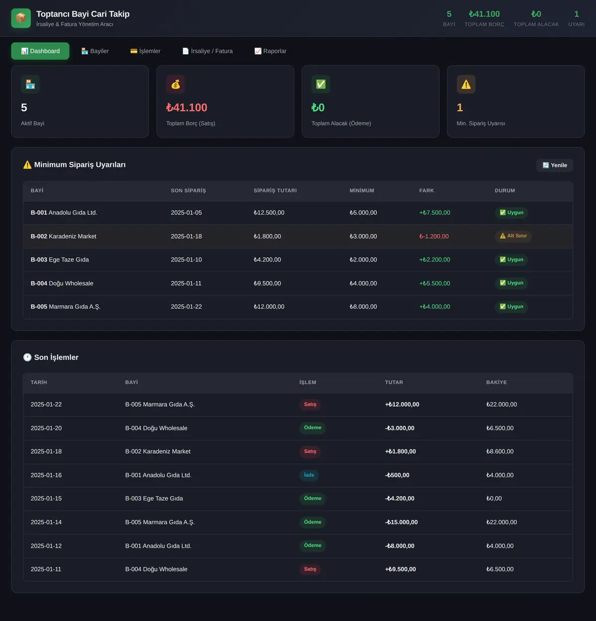
Task: Click the money bag icon in Toplam Borç card
Action: 176,84
